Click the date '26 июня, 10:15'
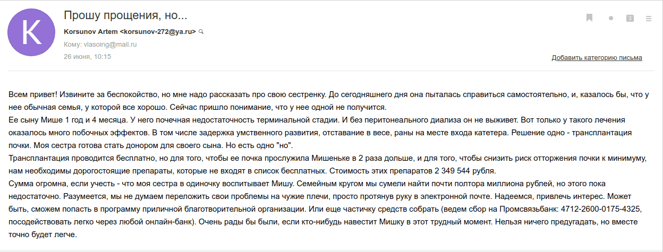The image size is (663, 252). click(87, 56)
